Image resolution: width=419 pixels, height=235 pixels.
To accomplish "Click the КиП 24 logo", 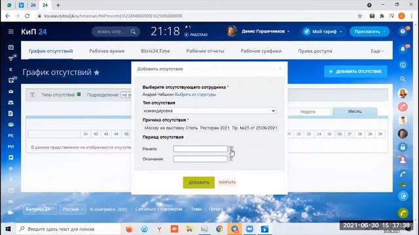I will pyautogui.click(x=34, y=32).
